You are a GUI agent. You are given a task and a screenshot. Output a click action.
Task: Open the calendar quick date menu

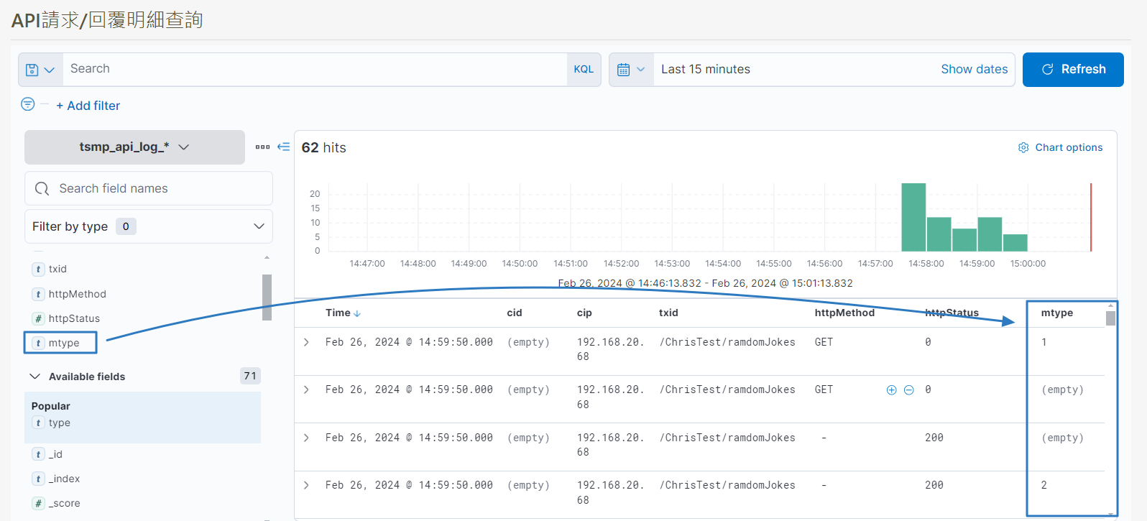pyautogui.click(x=631, y=70)
